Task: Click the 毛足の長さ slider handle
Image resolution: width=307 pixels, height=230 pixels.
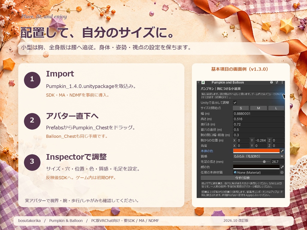Action: point(264,162)
